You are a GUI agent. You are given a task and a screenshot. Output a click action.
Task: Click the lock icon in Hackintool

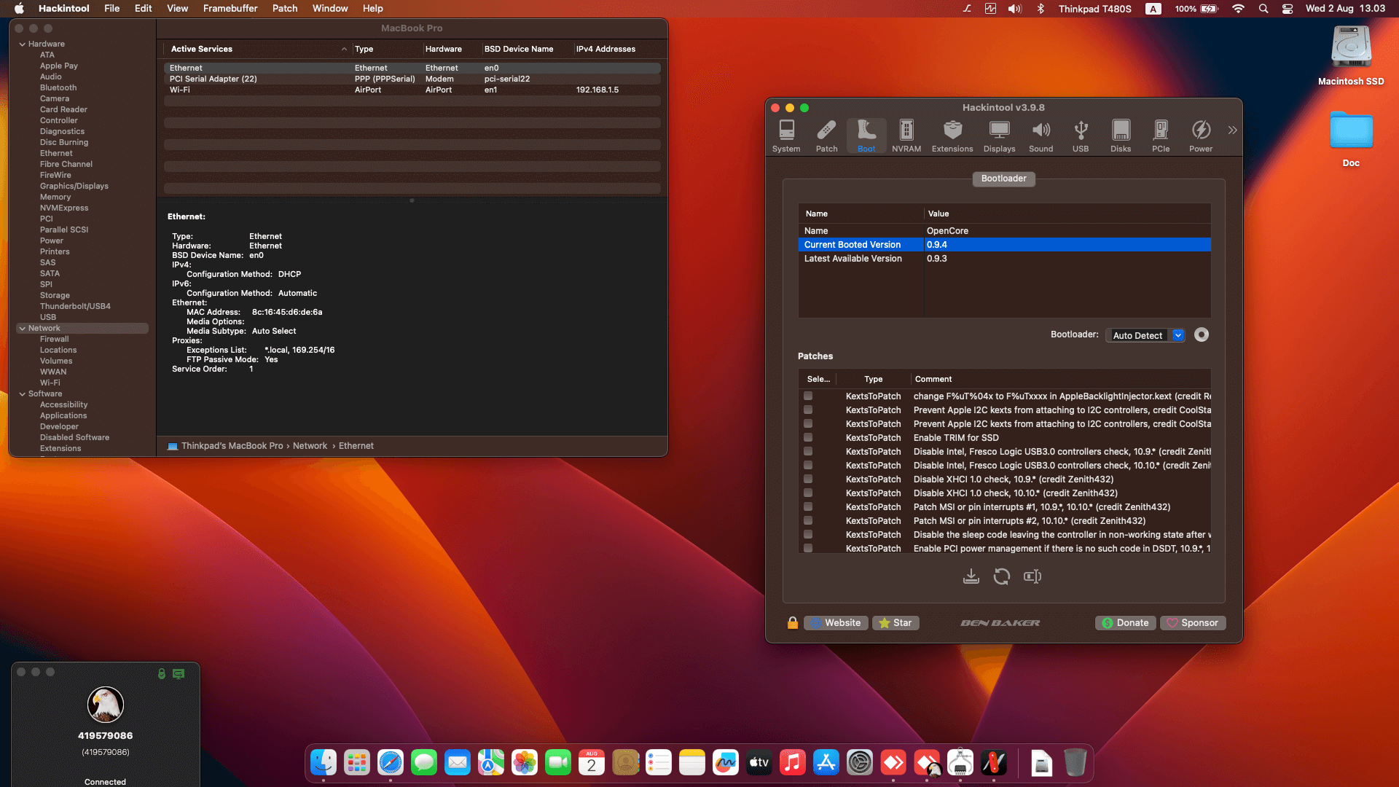(x=793, y=623)
